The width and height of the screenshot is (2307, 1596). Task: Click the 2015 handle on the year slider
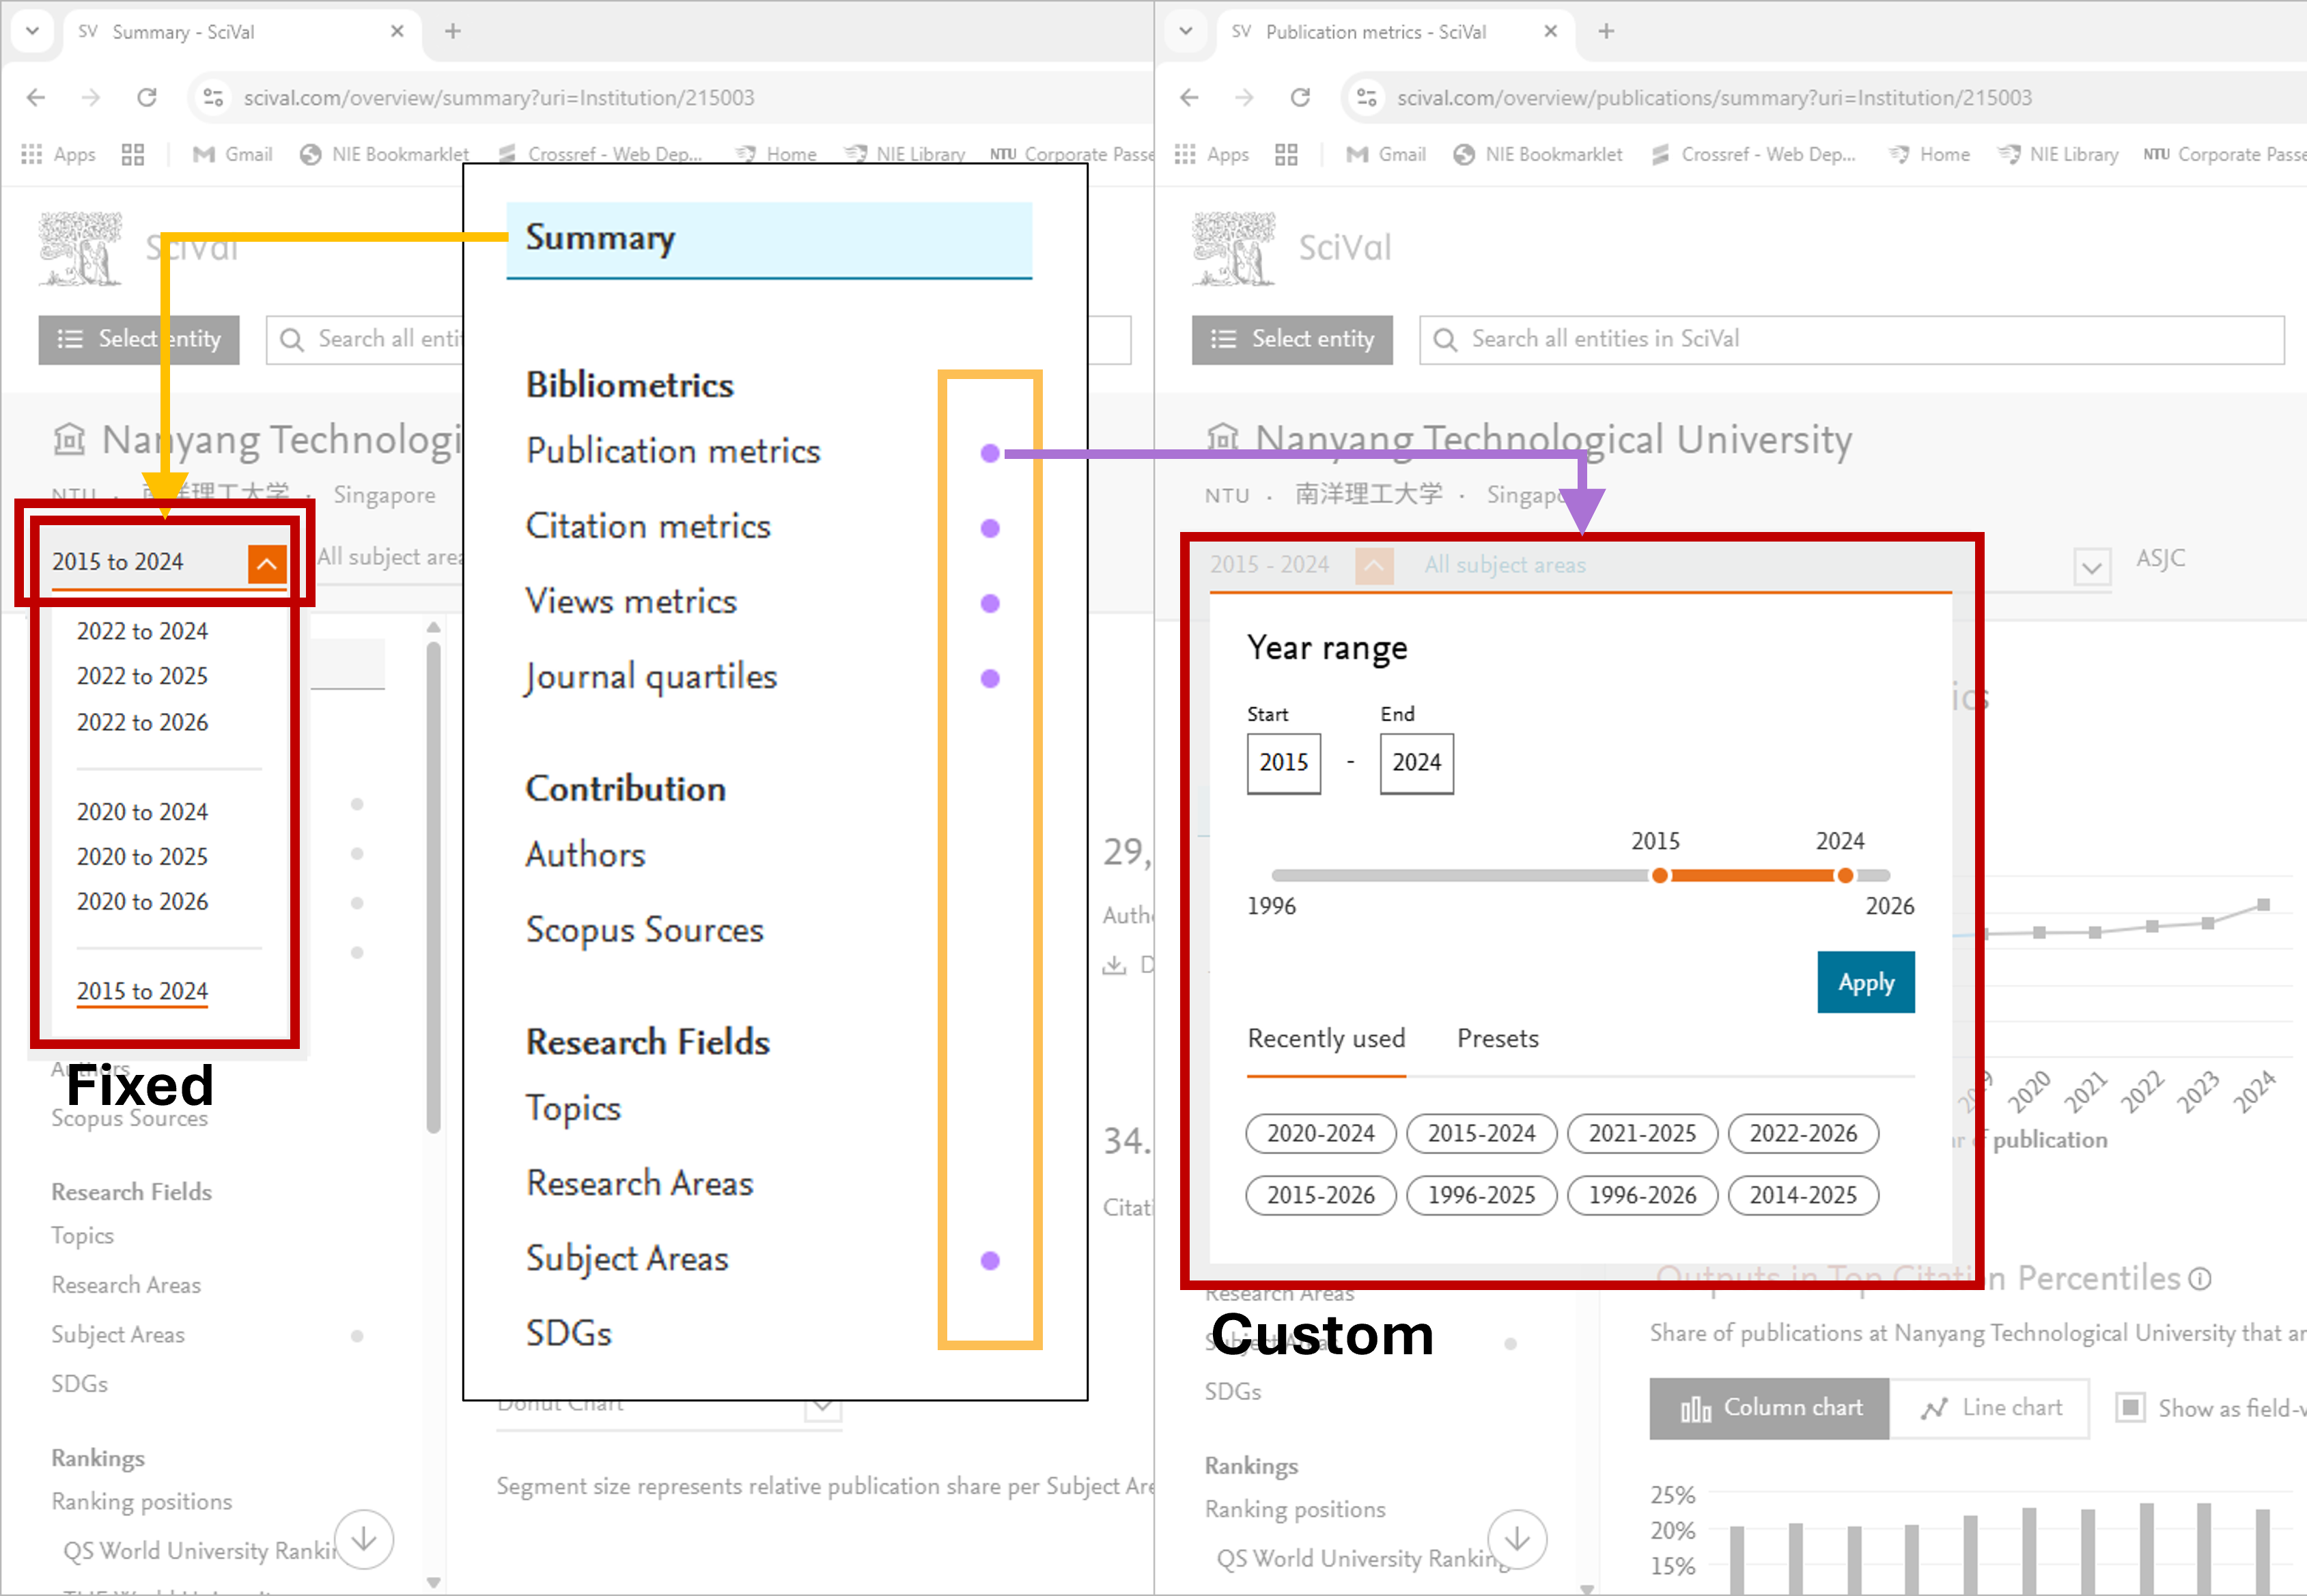tap(1659, 875)
